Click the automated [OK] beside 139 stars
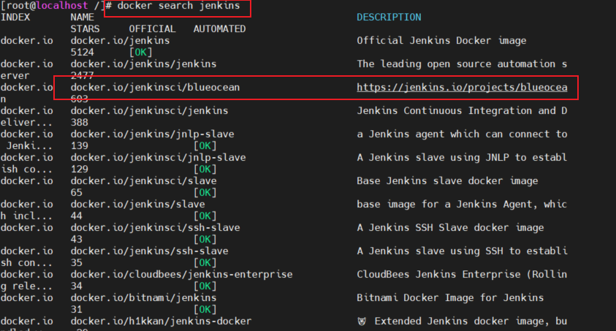 point(205,146)
